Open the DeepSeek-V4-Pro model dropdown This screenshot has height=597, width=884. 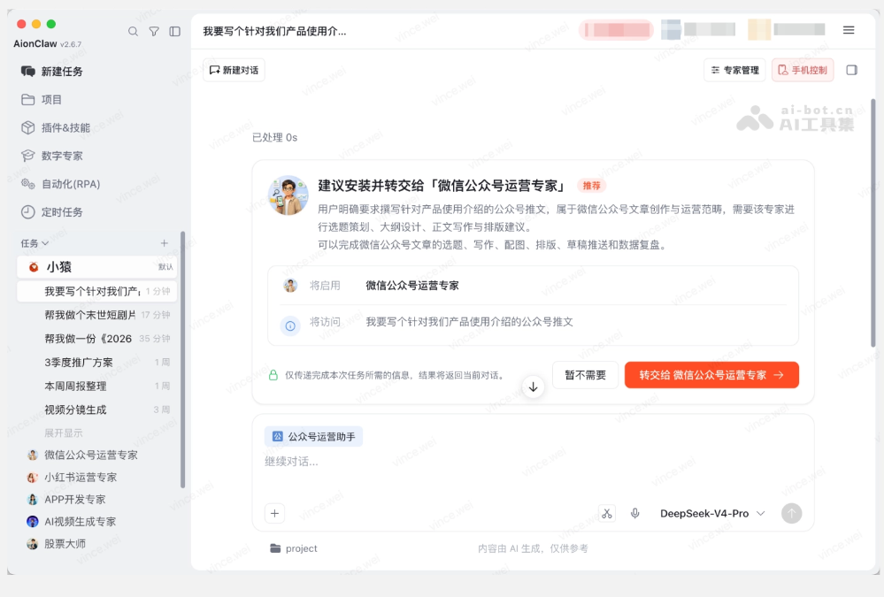pos(712,513)
